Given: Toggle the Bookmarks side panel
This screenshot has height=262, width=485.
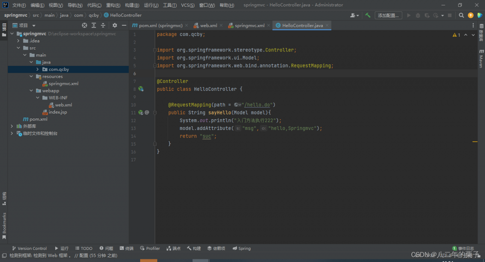Looking at the screenshot, I should tap(4, 226).
